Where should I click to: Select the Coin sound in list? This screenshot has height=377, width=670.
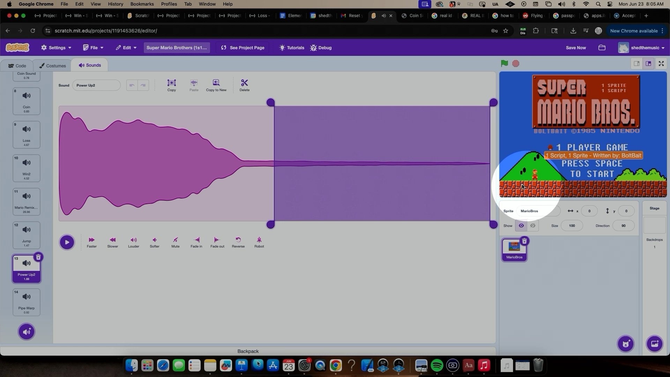tap(27, 101)
